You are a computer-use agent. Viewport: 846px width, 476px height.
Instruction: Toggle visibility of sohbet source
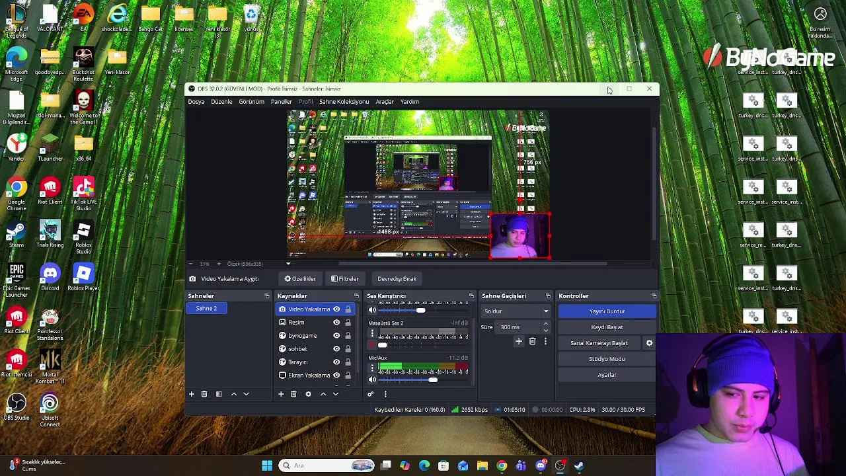[x=336, y=349]
